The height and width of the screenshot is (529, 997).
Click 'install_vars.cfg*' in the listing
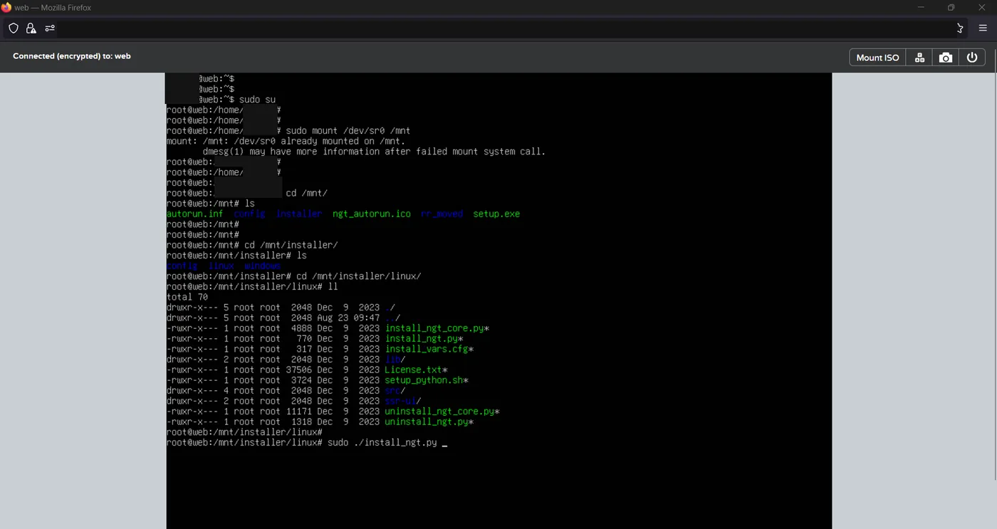click(x=429, y=349)
